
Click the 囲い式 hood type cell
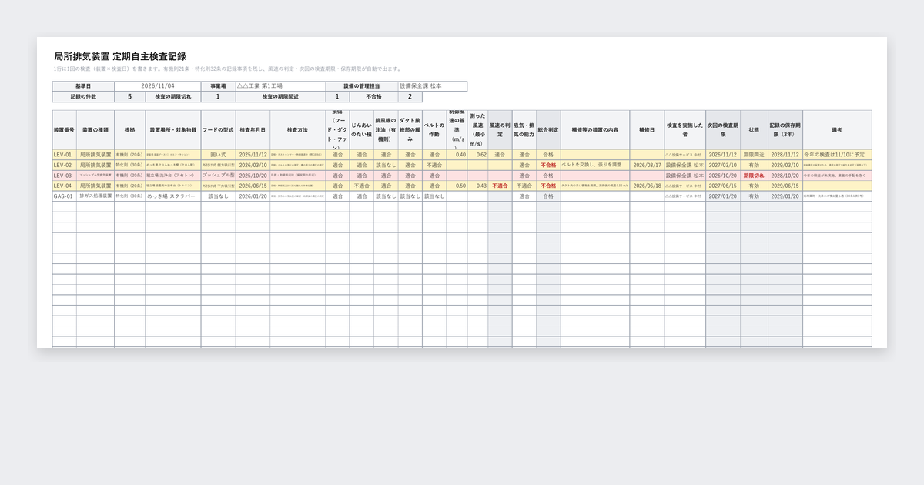(x=218, y=155)
